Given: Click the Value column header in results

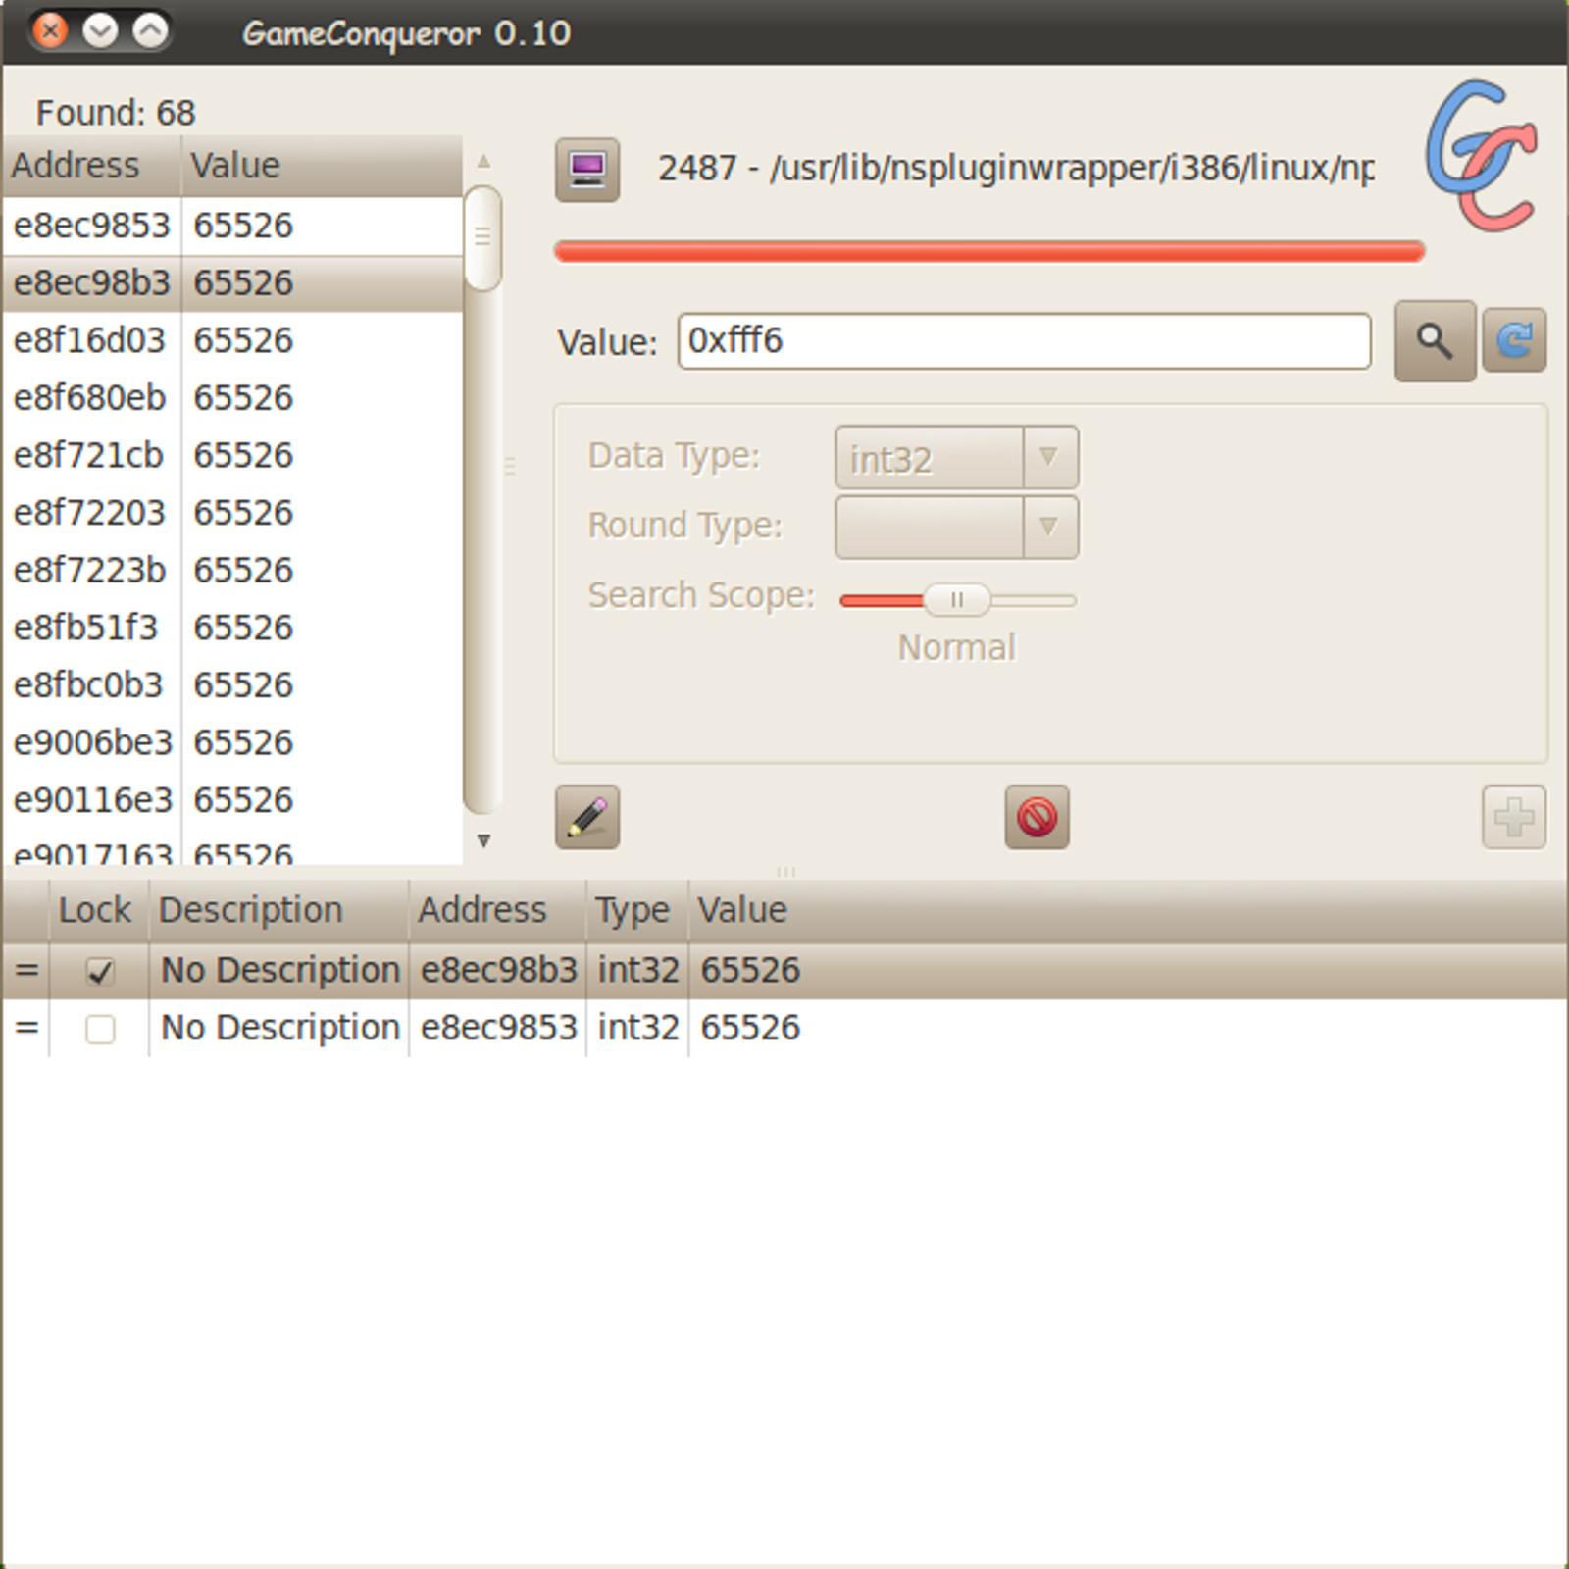Looking at the screenshot, I should tap(320, 166).
